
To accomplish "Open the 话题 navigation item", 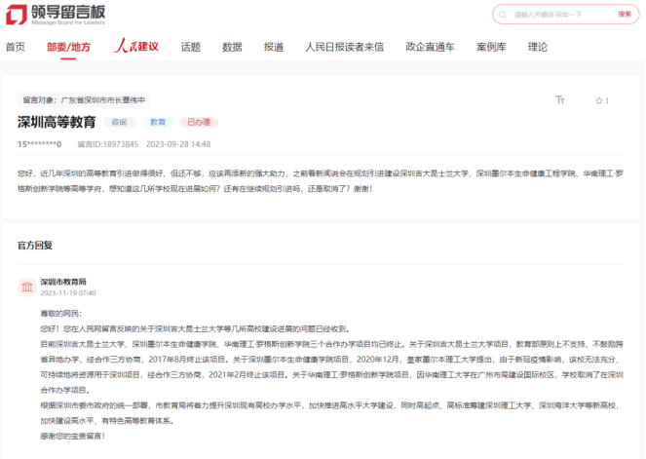I will click(190, 47).
